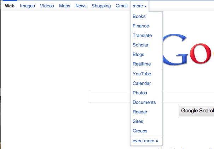Open Translate from the more menu
This screenshot has width=214, height=149.
click(x=142, y=36)
